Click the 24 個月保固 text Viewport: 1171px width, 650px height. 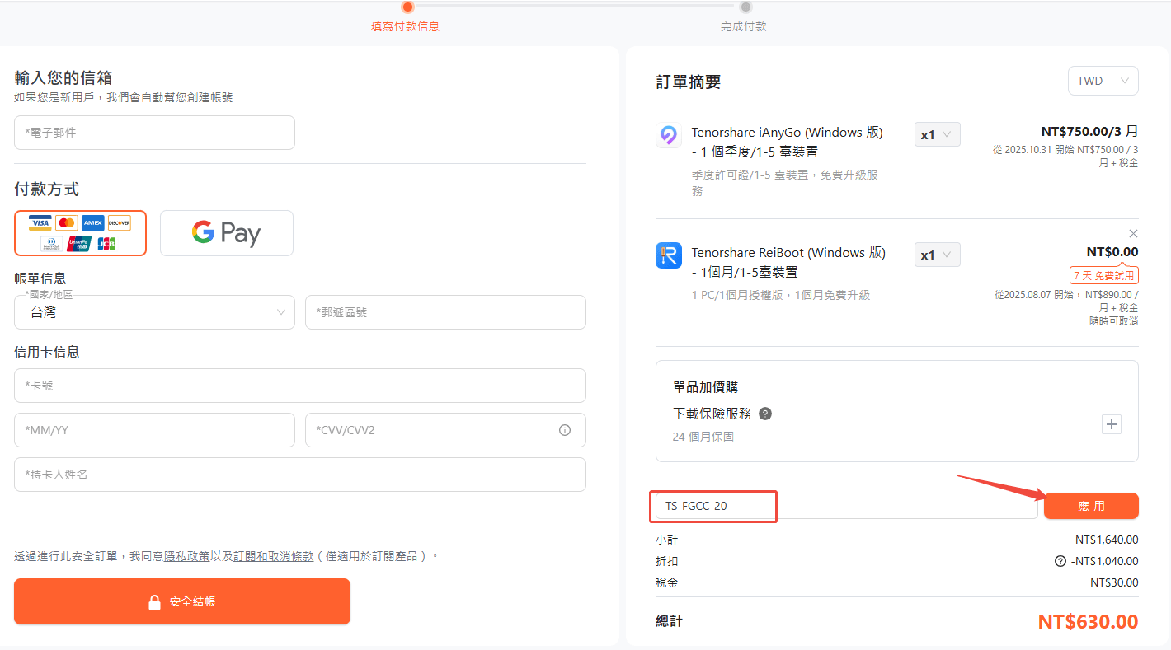[x=703, y=437]
